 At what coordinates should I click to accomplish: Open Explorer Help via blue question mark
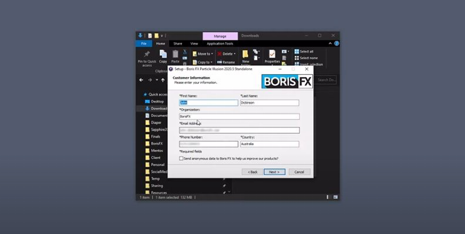click(x=336, y=43)
